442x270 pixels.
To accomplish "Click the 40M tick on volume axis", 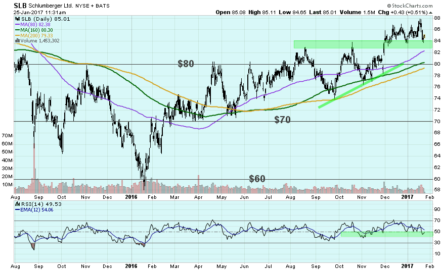I will [7, 160].
